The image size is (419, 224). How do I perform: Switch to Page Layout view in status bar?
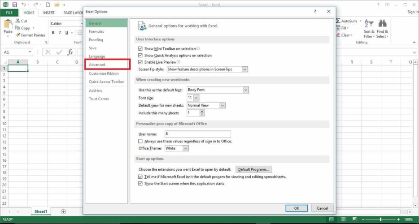343,220
